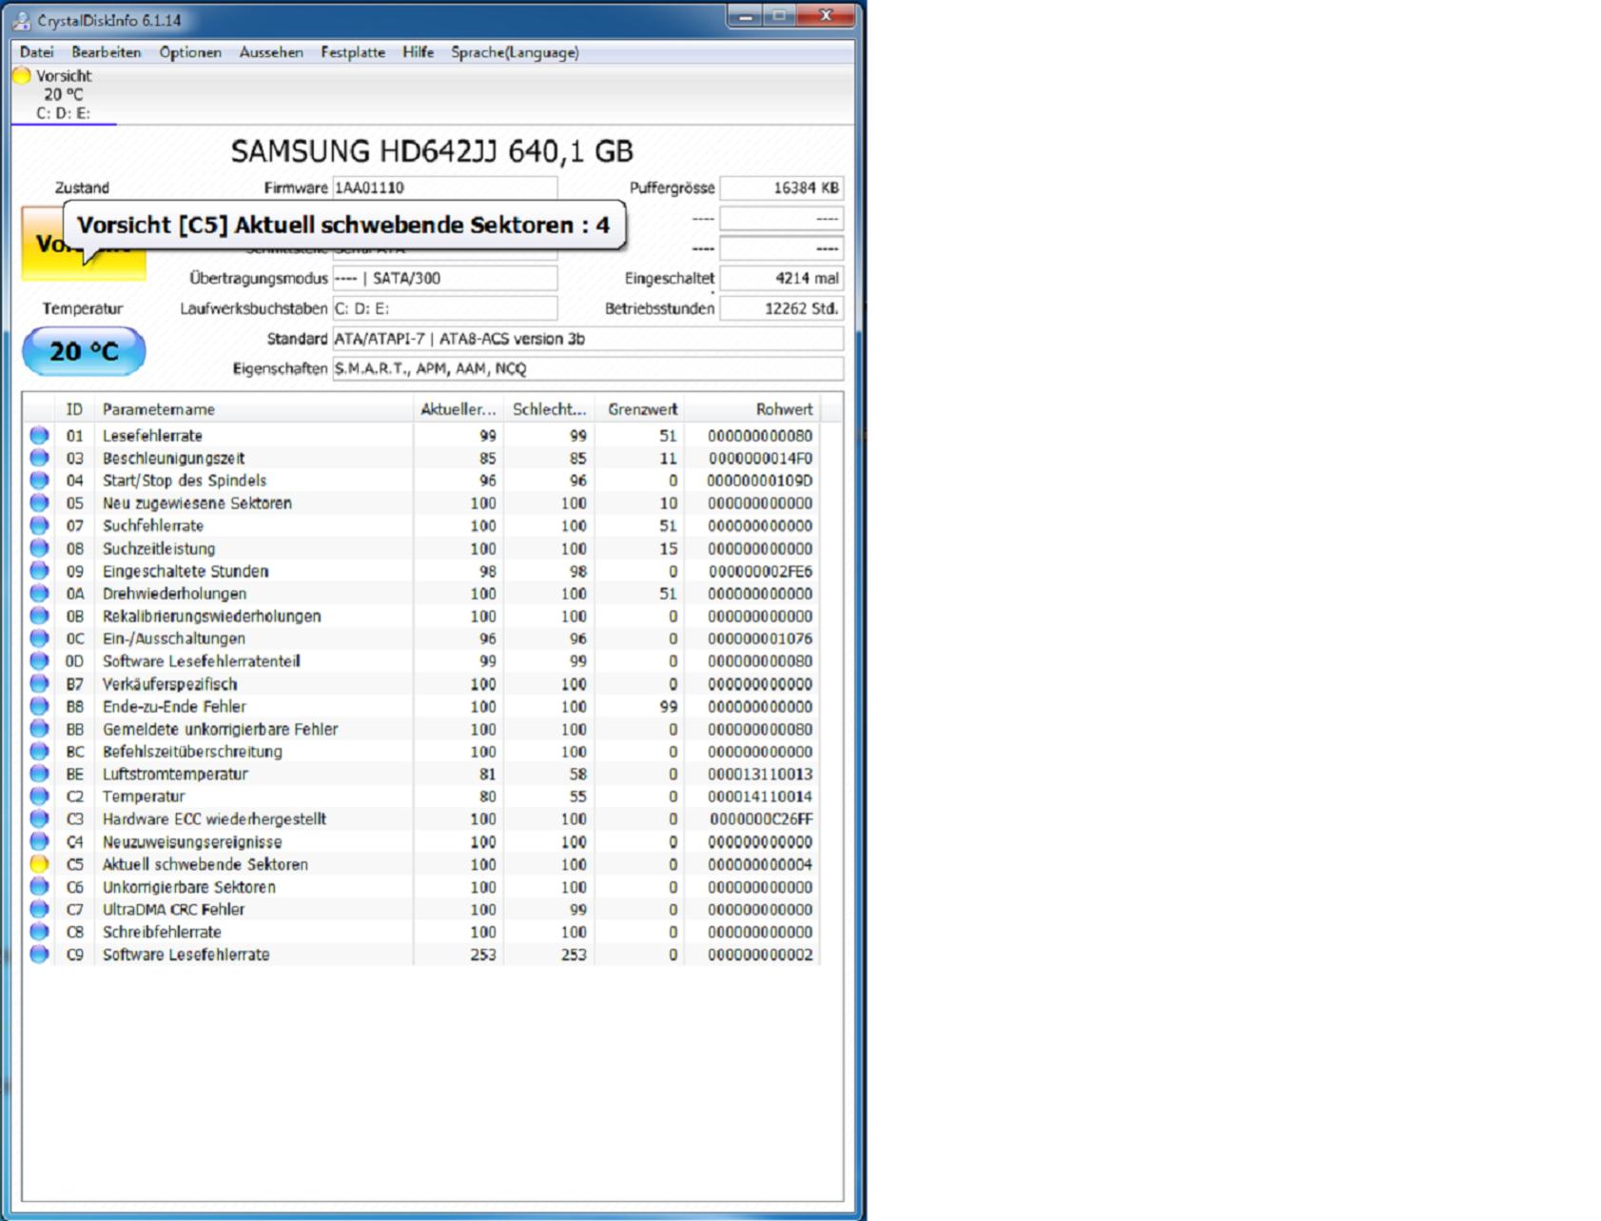Click raw value 000000002FE6 for Eingeschaltete Stunden
The width and height of the screenshot is (1601, 1221).
coord(760,571)
